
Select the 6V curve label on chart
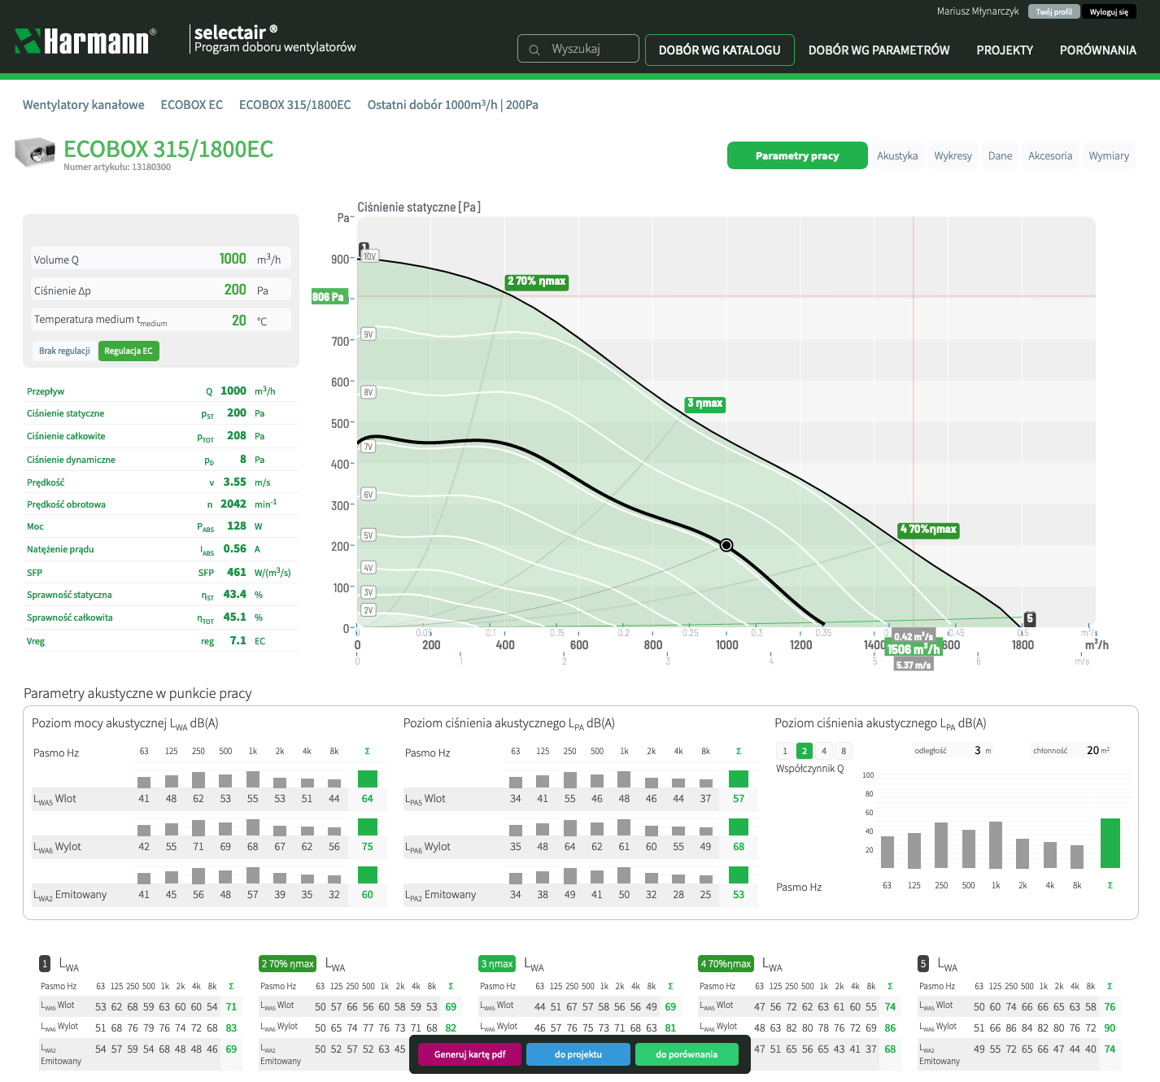click(368, 495)
